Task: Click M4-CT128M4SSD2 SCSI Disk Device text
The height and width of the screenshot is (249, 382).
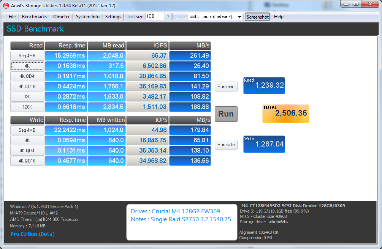Action: click(293, 206)
